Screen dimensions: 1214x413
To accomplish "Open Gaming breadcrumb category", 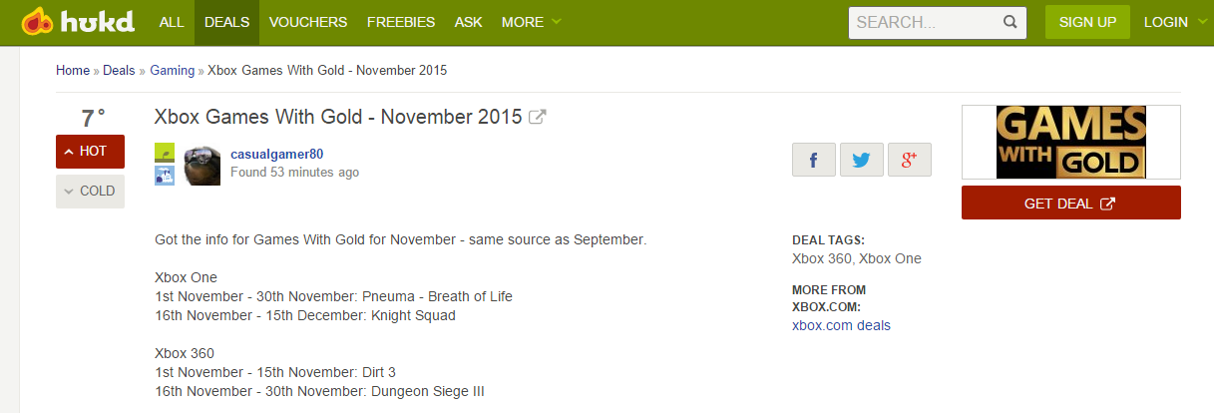I will point(173,70).
